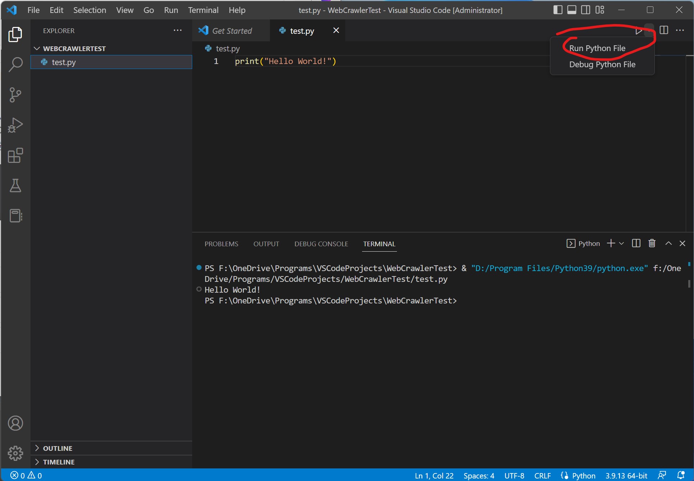Open the Run and Debug view
This screenshot has height=481, width=694.
(15, 125)
